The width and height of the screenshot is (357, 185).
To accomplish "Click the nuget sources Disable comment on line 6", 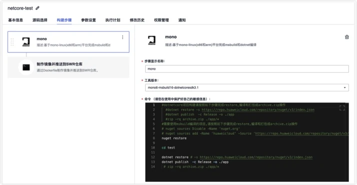I will [x=201, y=129].
